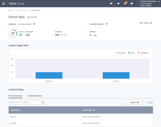Open the chat feedback icon

pos(111,4)
